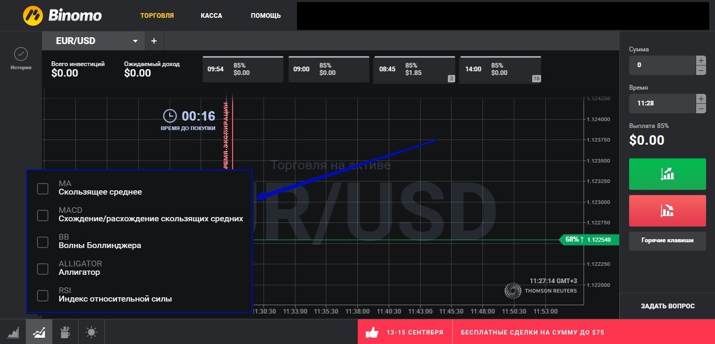Click the green up-trend trade button

point(667,174)
